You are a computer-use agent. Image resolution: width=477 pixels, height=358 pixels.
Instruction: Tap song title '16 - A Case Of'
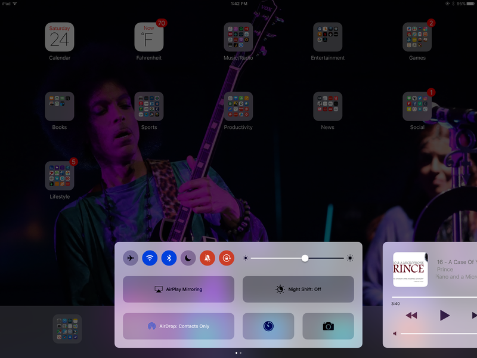pyautogui.click(x=457, y=262)
